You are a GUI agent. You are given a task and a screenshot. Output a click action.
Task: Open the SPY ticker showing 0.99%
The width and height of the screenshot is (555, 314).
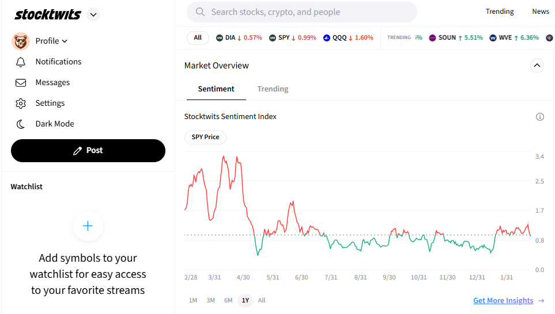pyautogui.click(x=293, y=38)
